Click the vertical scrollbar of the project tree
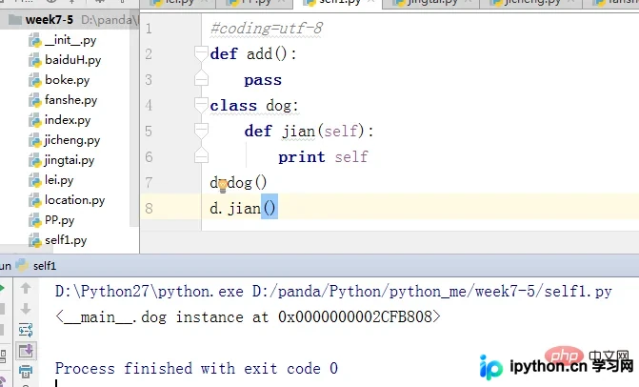The height and width of the screenshot is (387, 639). point(134,118)
